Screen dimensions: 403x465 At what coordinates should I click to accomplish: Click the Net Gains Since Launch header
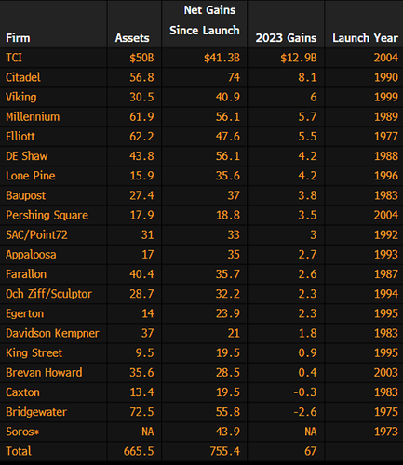(x=205, y=20)
